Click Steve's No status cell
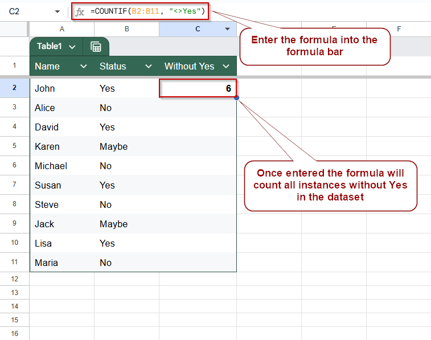The width and height of the screenshot is (431, 340). point(127,204)
